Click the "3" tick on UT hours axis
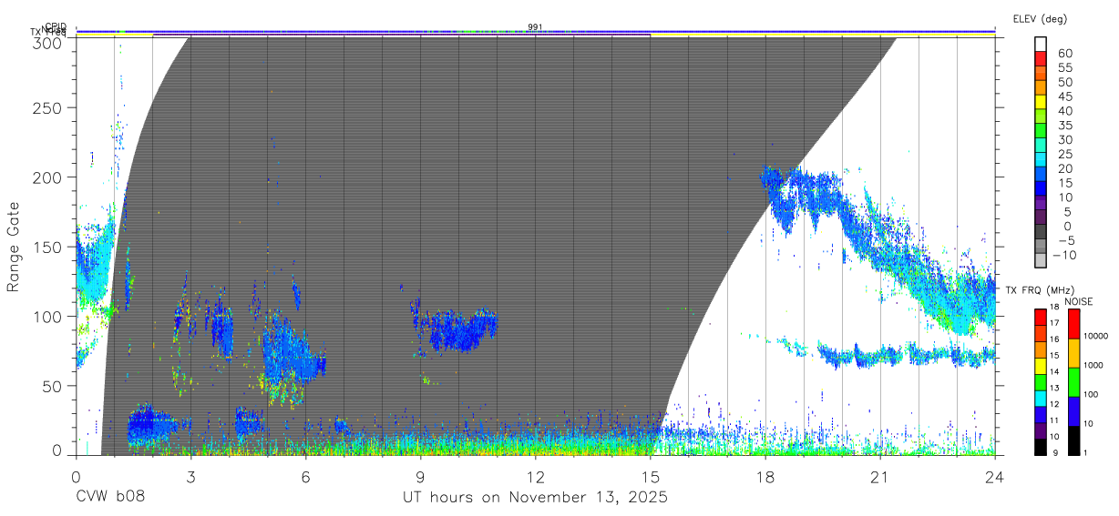This screenshot has height=516, width=1119. 190,477
